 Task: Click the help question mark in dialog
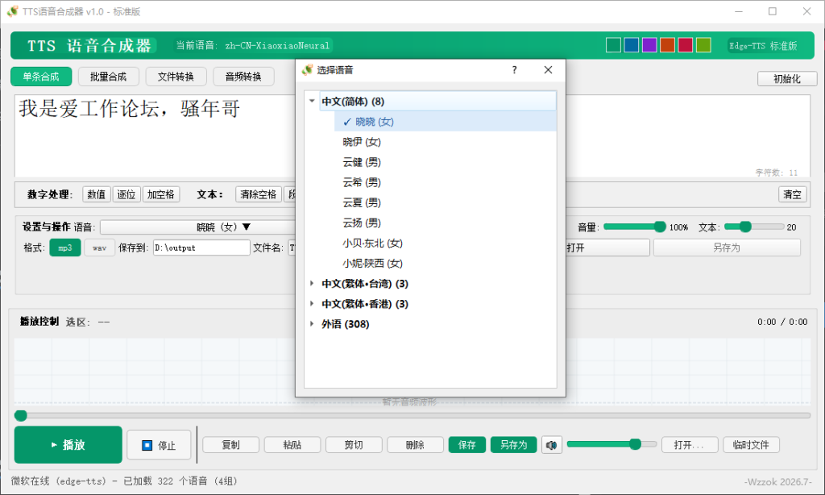coord(514,70)
